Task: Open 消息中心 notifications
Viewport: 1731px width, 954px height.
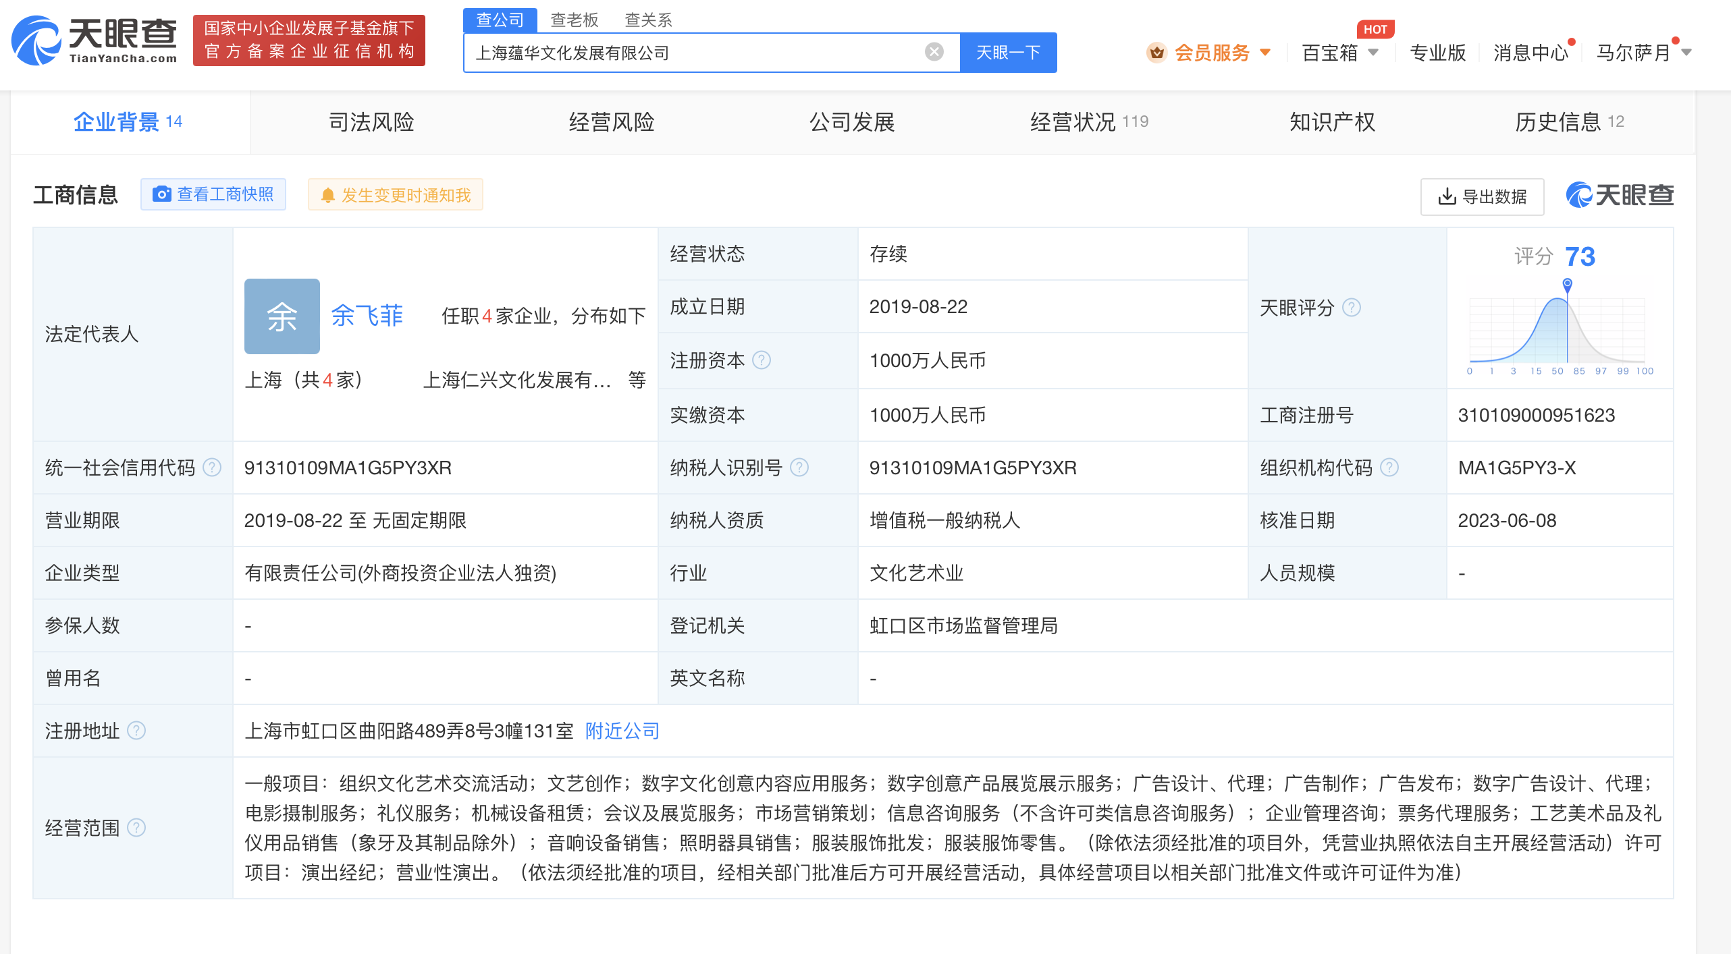Action: (x=1530, y=52)
